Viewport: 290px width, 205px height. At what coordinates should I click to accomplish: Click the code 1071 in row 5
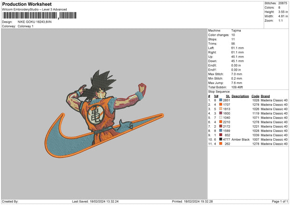[x=256, y=117]
